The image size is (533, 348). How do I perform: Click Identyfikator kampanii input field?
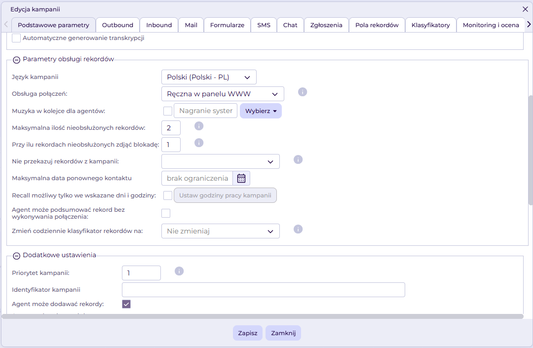(264, 290)
